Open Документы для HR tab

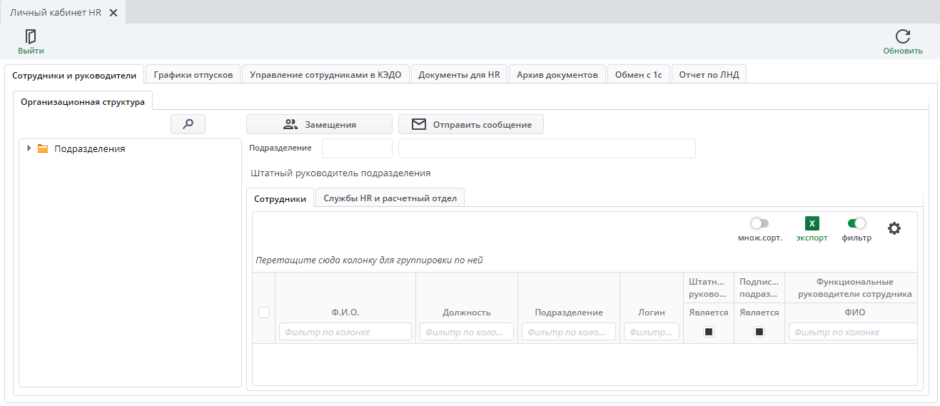coord(459,75)
